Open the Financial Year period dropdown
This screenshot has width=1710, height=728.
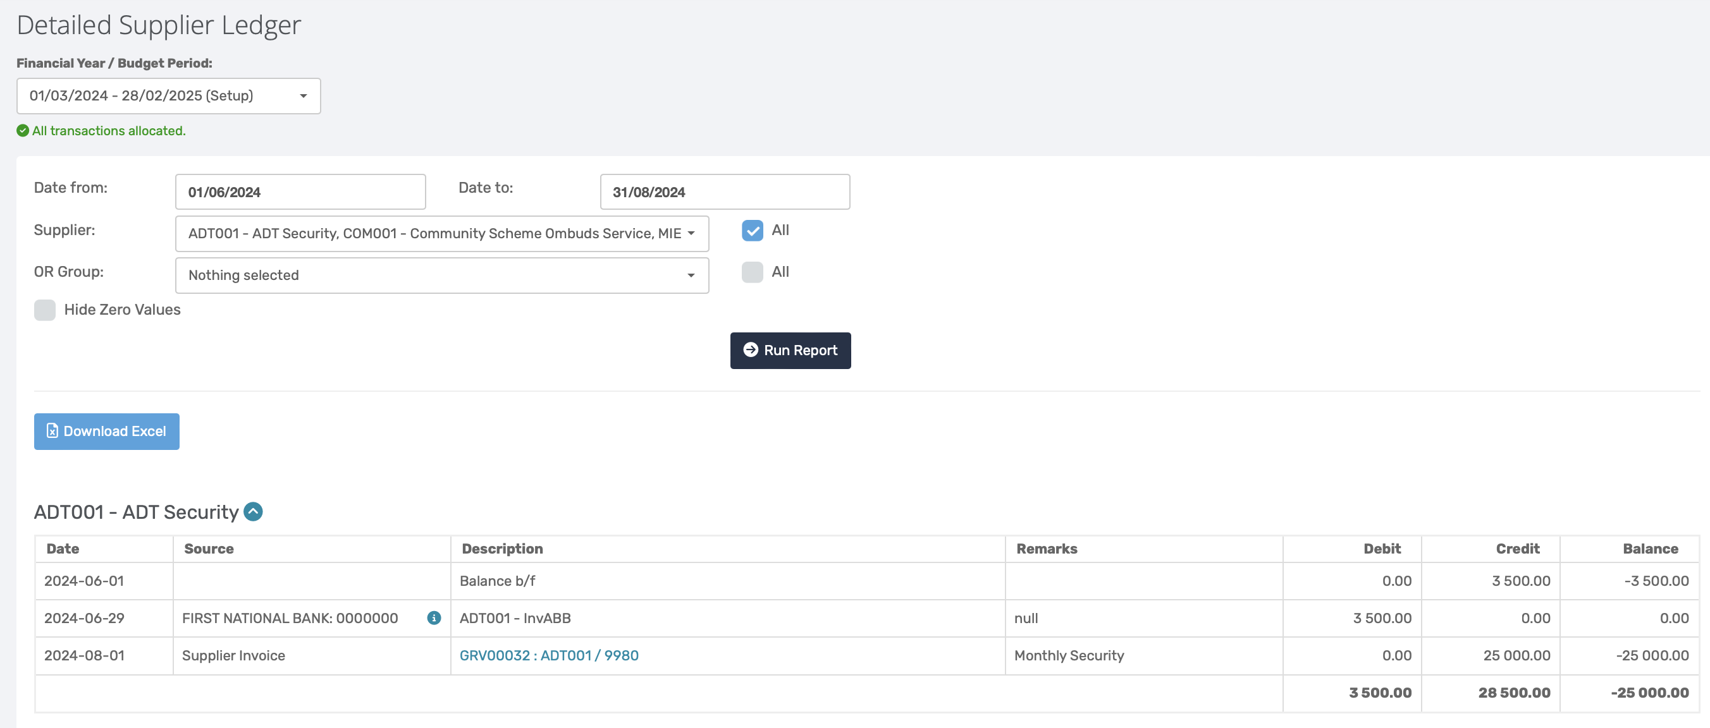click(168, 95)
